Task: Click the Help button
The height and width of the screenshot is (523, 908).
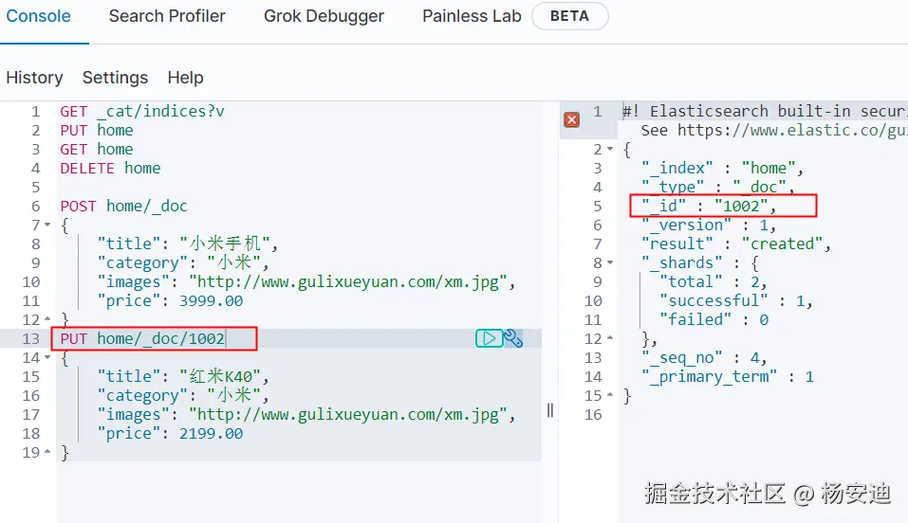Action: [x=185, y=78]
